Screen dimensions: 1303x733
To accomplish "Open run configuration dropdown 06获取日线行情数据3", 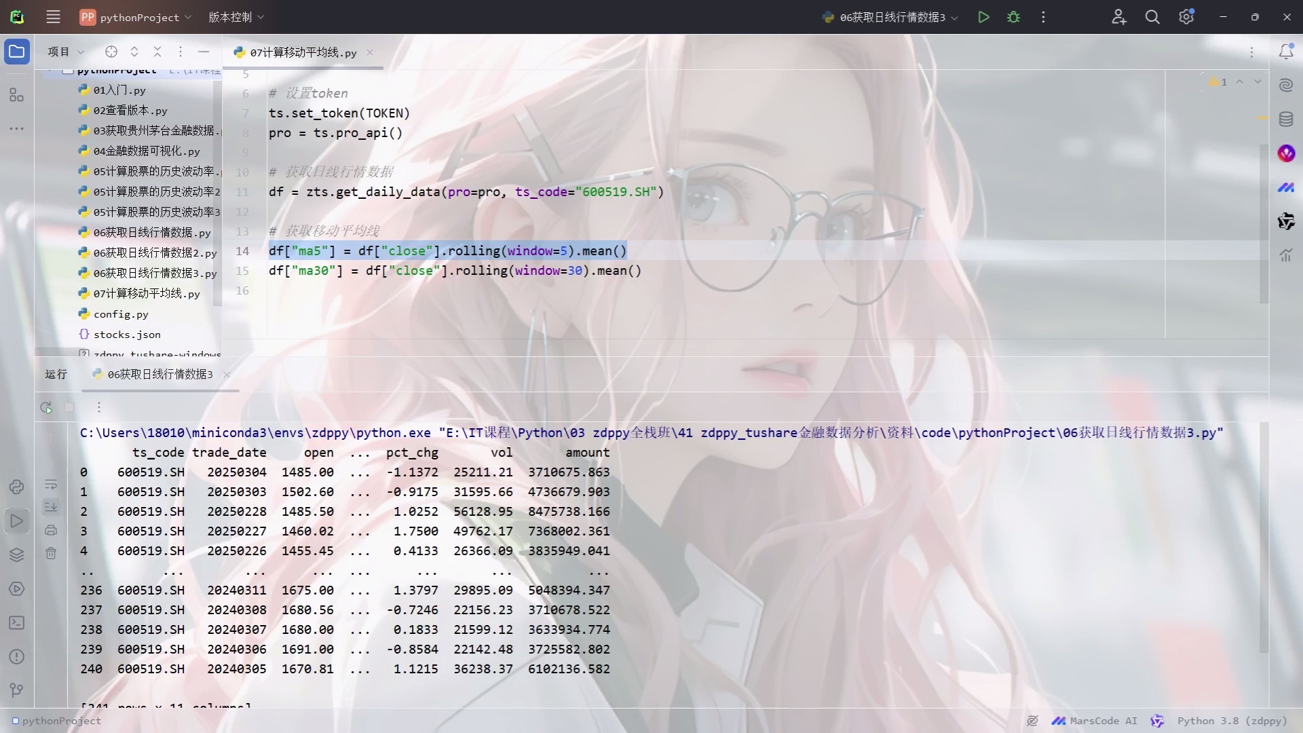I will point(892,17).
